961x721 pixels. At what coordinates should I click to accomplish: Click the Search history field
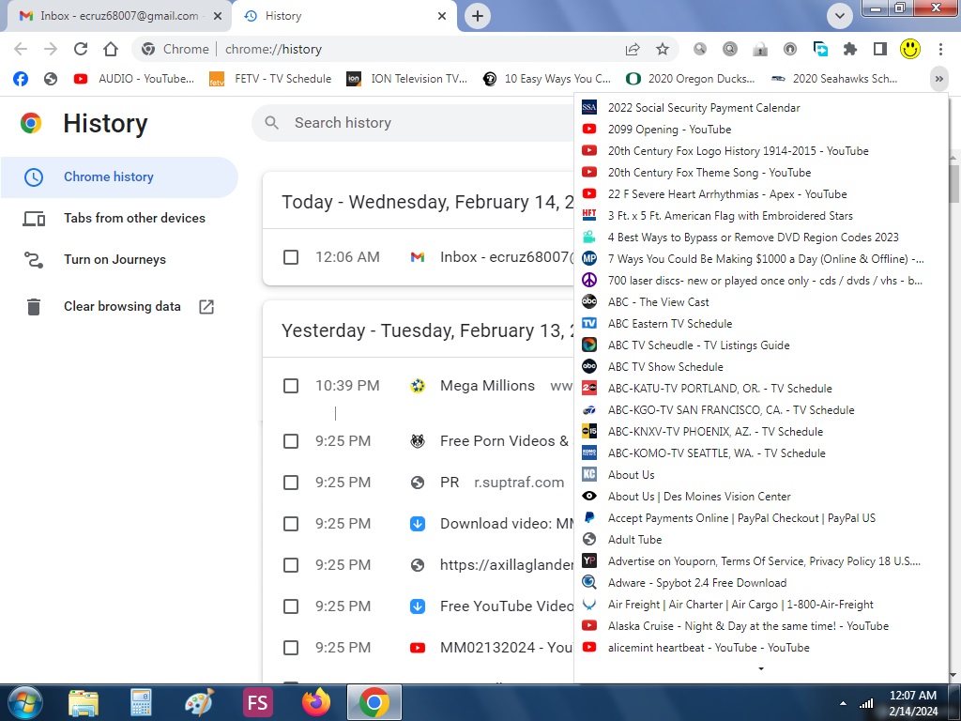(414, 123)
